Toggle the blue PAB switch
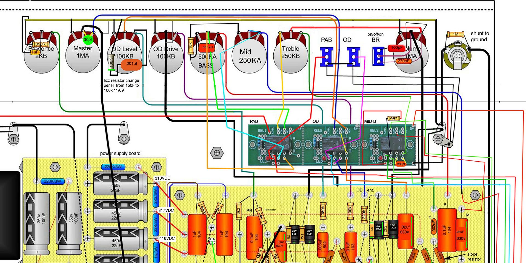Screen dimensions: 526x263 327,57
